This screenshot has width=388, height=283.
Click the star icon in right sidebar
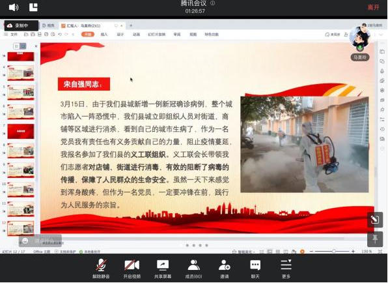382,110
